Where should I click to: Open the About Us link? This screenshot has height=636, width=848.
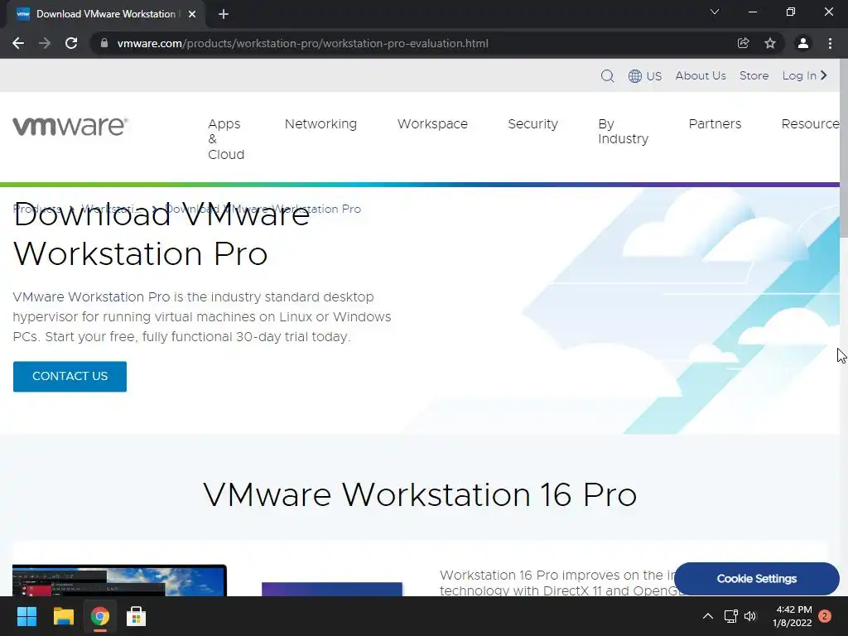coord(701,75)
